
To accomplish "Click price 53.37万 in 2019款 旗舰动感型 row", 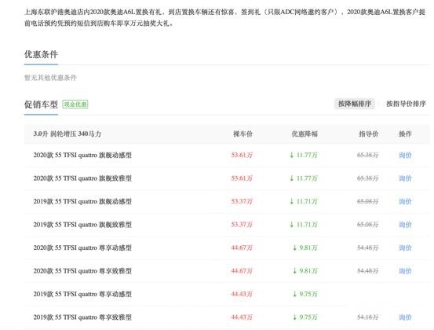I will (x=242, y=201).
